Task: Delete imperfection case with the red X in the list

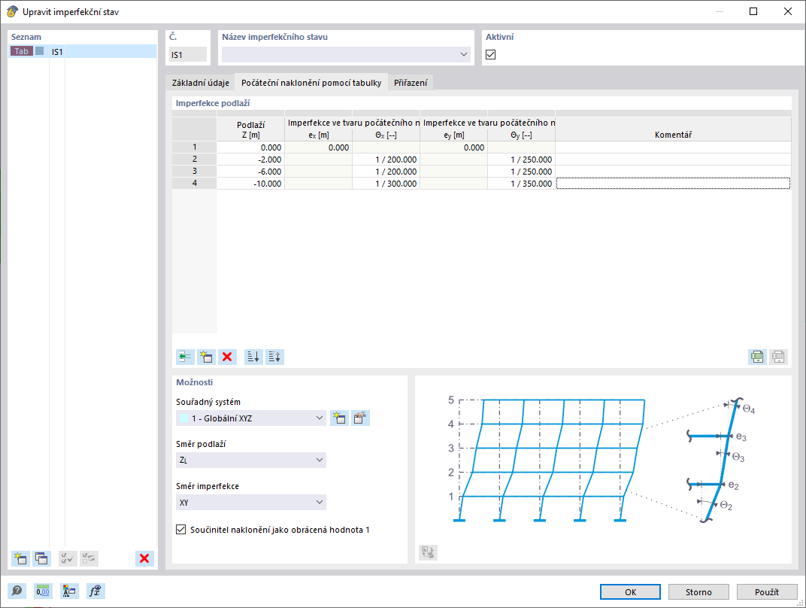Action: click(x=144, y=558)
